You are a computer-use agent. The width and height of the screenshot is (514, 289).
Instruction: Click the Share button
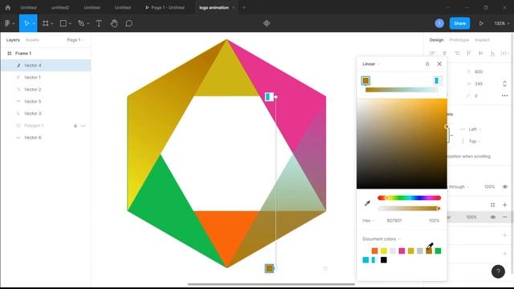point(459,23)
